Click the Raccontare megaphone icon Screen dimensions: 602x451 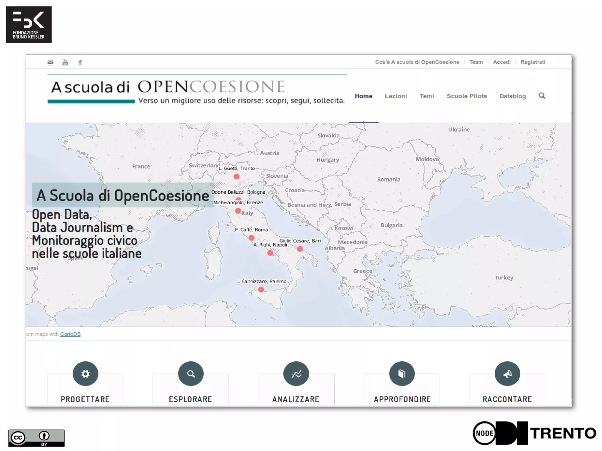(x=507, y=374)
